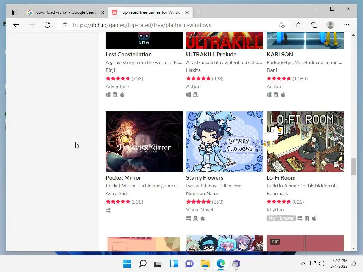
Task: Open the Favorites list
Action: tap(298, 25)
